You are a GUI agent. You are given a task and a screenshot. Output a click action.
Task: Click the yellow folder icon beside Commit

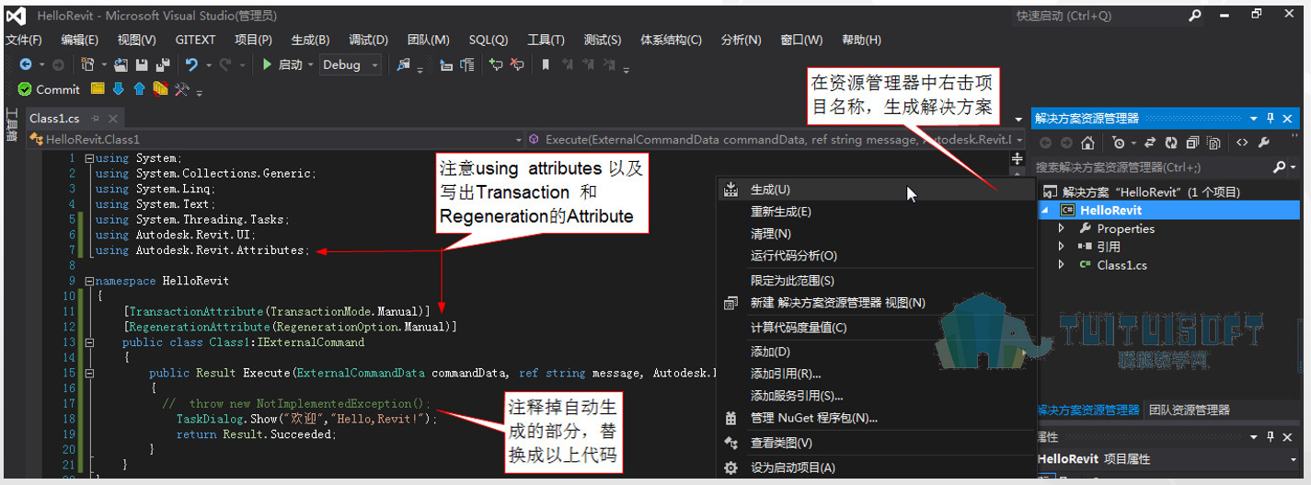pyautogui.click(x=98, y=88)
